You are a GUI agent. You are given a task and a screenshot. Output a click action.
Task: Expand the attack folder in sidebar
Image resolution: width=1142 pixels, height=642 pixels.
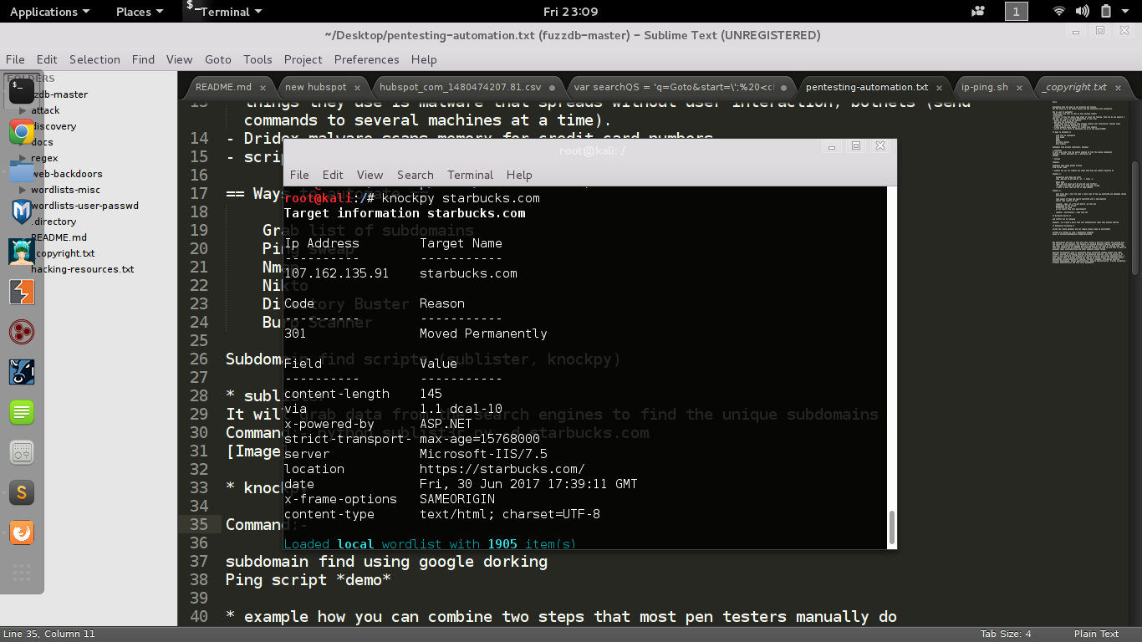(x=22, y=110)
